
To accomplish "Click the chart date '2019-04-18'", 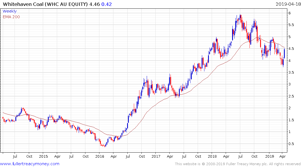I will [288, 4].
